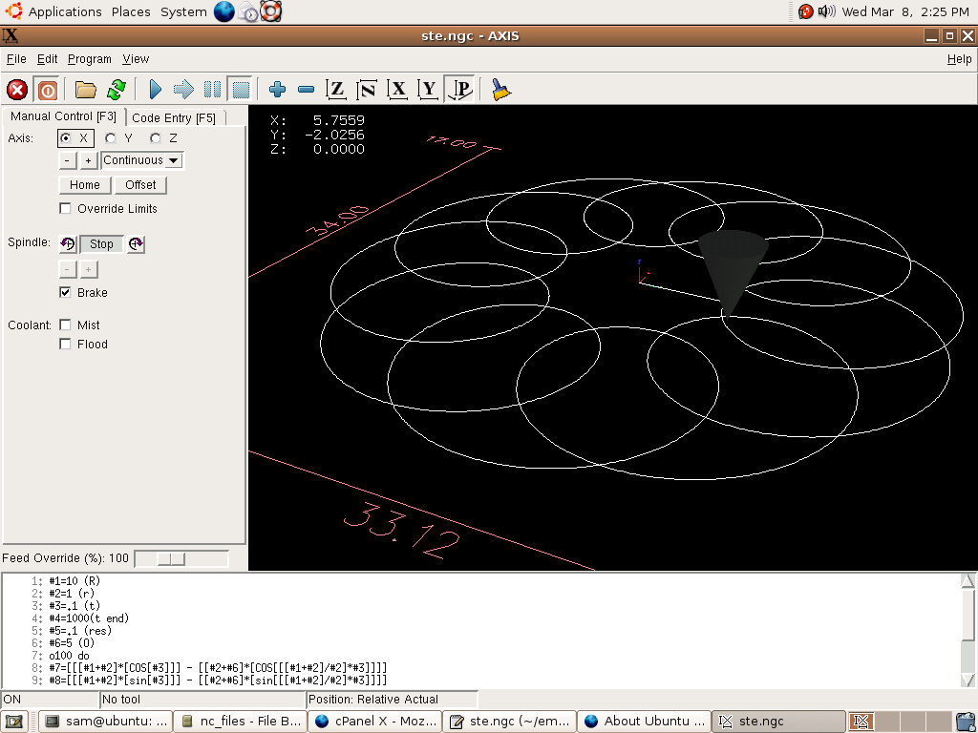
Task: Jog the axis in the negative direction
Action: [x=68, y=160]
